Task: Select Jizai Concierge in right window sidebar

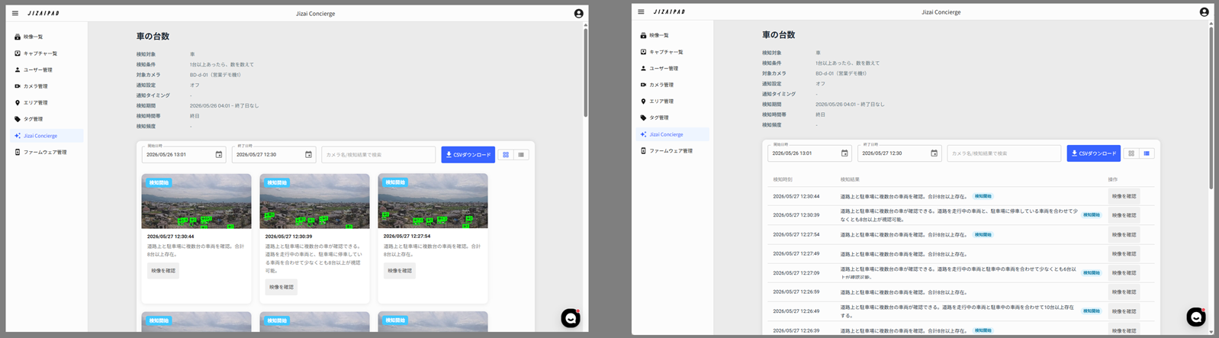Action: click(672, 134)
